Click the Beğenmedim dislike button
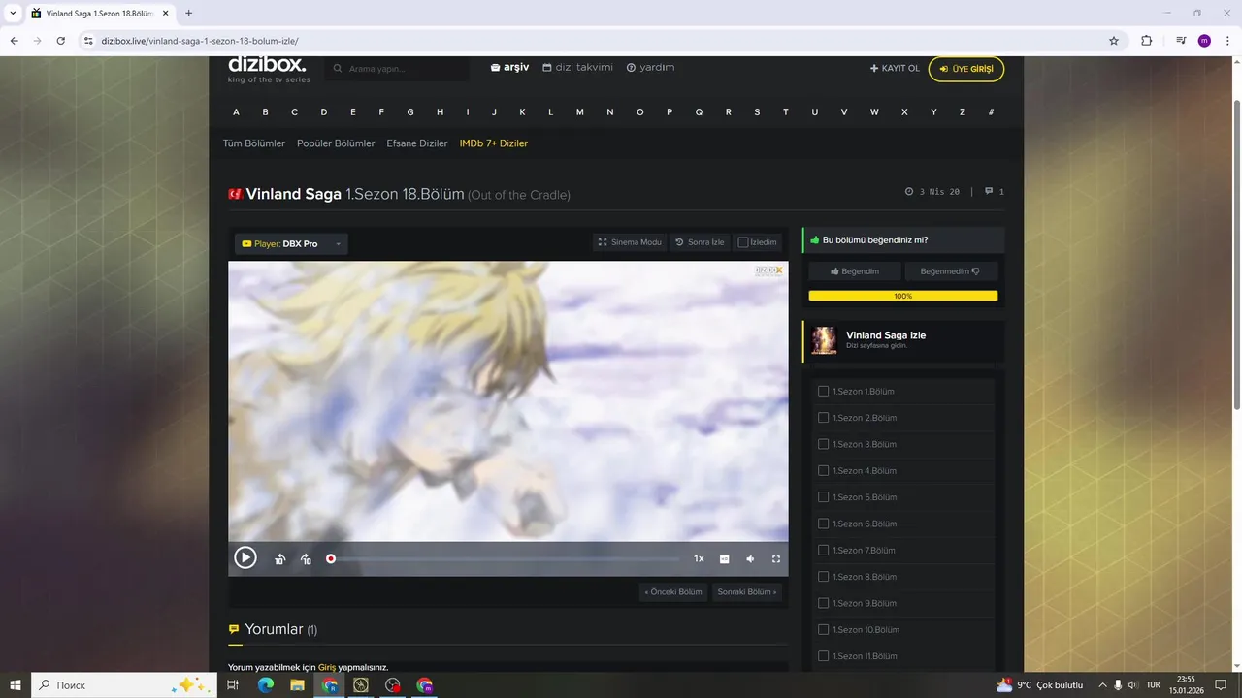 [950, 271]
